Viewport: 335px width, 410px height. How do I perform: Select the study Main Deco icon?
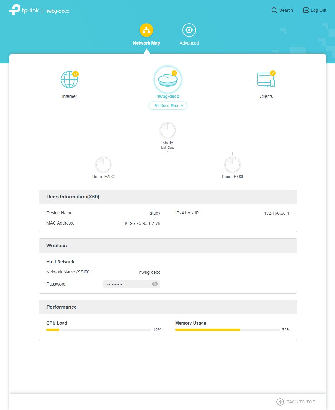pos(168,130)
